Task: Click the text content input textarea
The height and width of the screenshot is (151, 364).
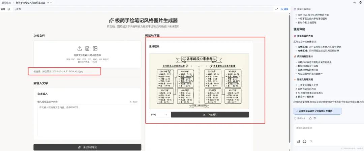Action: [x=87, y=115]
